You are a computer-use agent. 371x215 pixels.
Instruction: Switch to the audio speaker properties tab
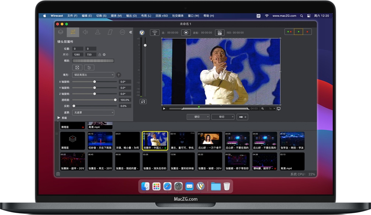point(85,32)
